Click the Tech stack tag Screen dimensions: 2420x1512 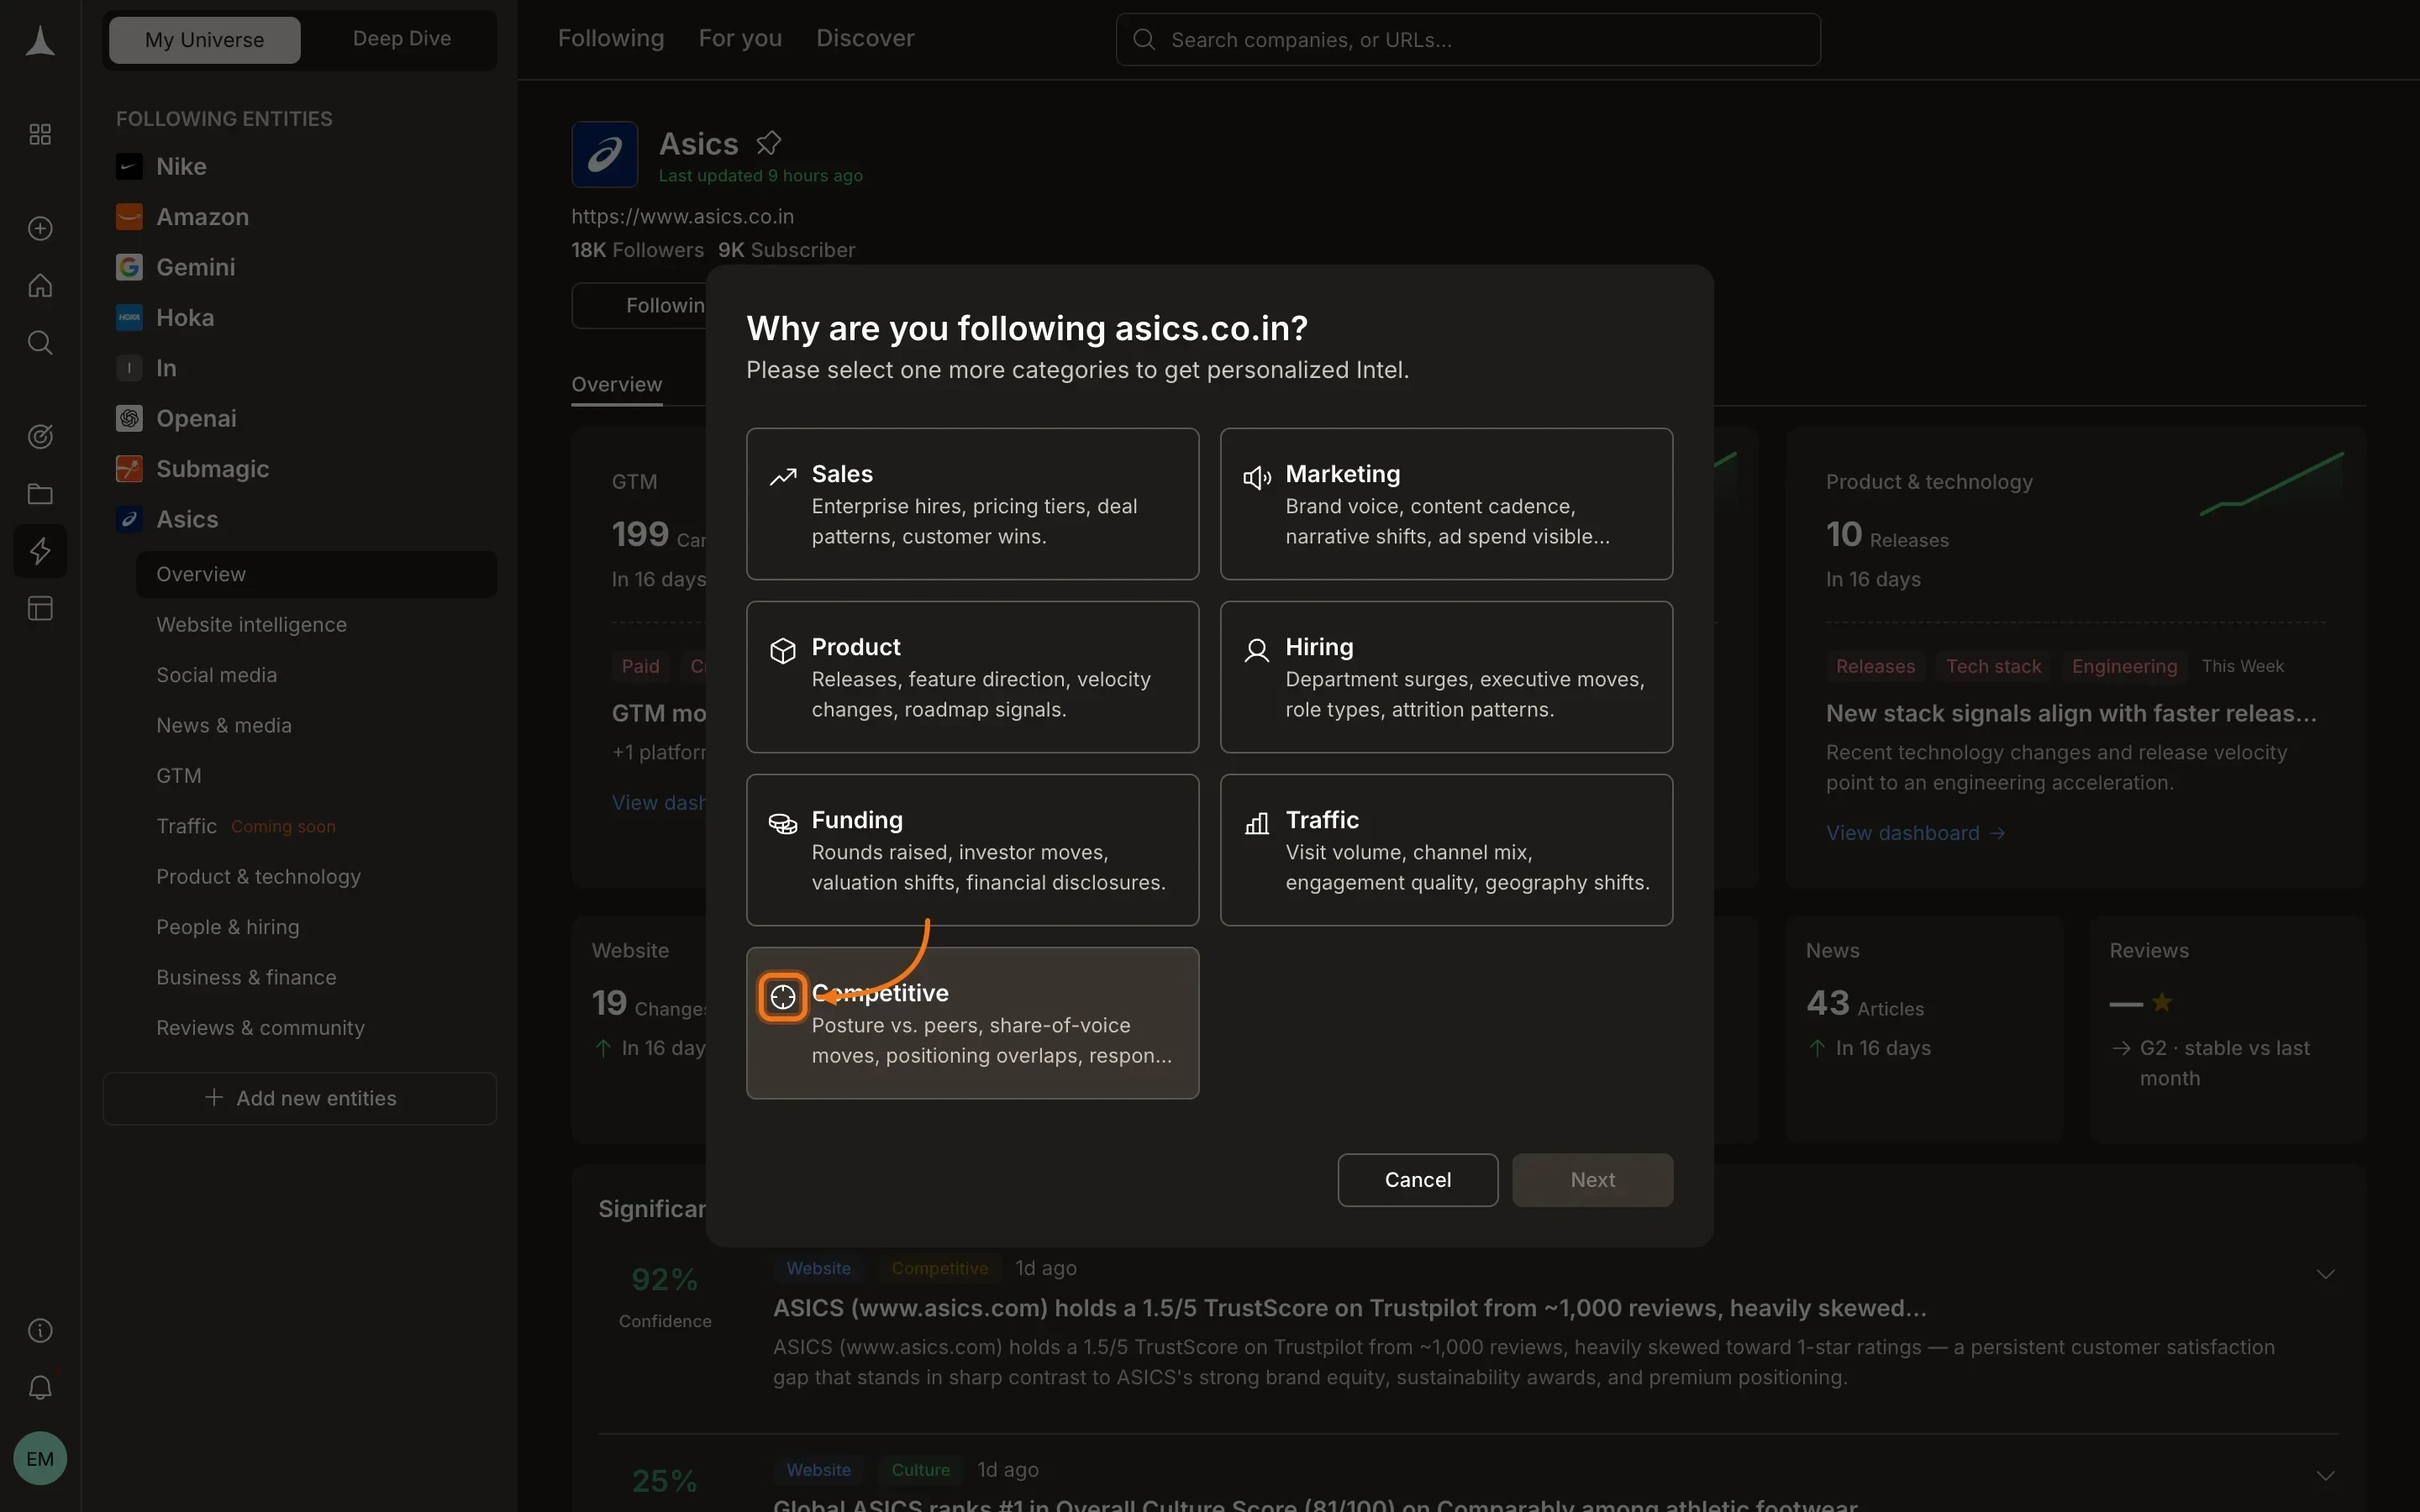[x=1993, y=666]
